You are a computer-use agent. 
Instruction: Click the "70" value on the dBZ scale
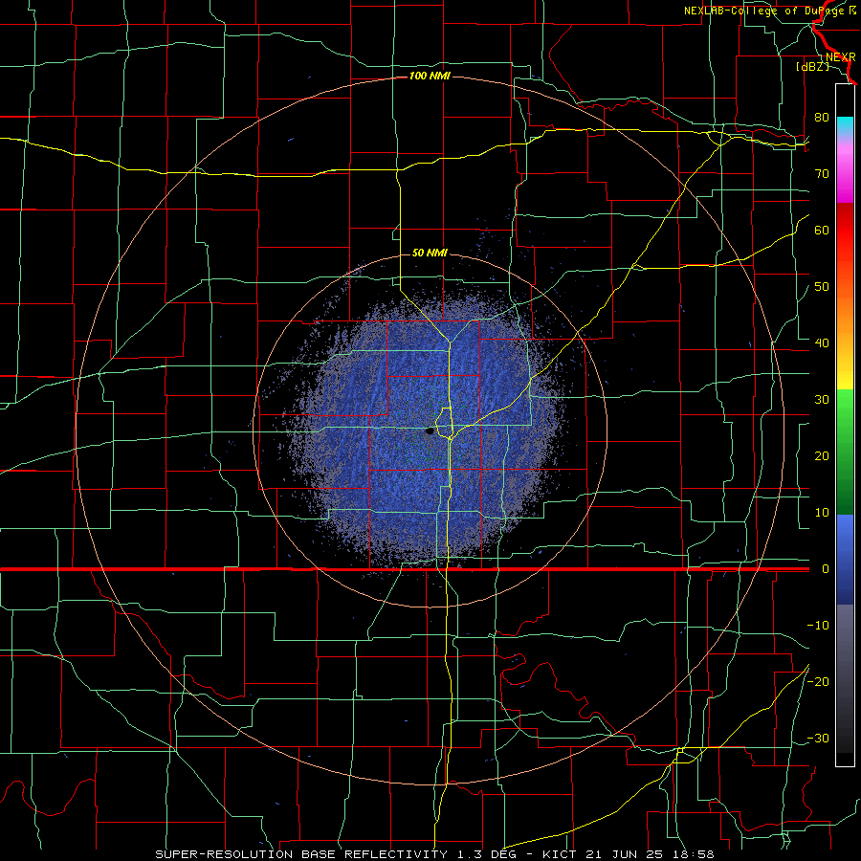822,174
